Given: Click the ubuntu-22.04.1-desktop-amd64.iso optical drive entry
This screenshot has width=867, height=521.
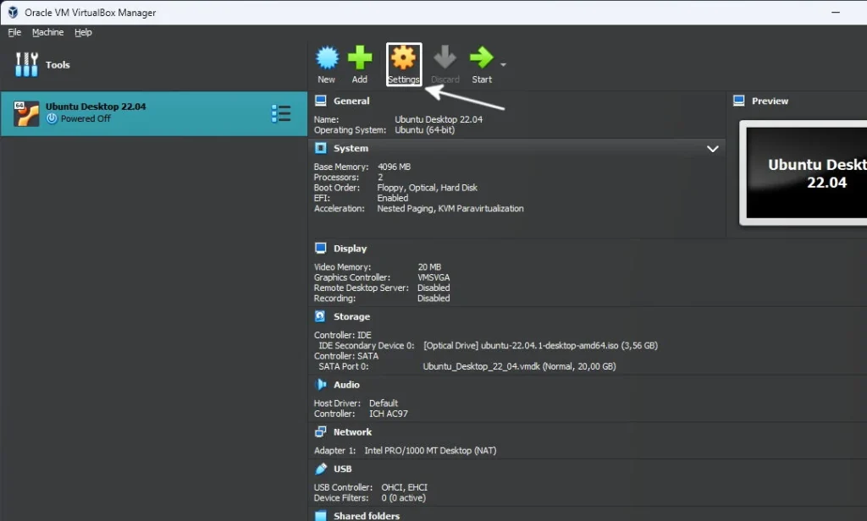Looking at the screenshot, I should tap(540, 345).
